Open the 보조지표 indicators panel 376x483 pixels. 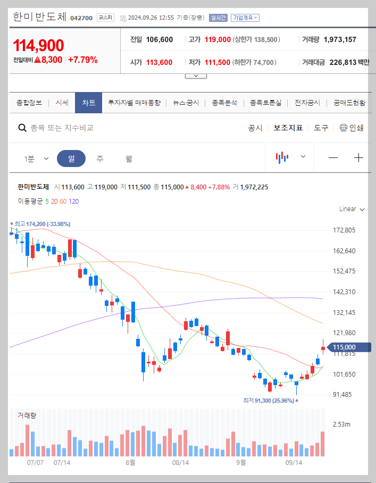[x=288, y=128]
